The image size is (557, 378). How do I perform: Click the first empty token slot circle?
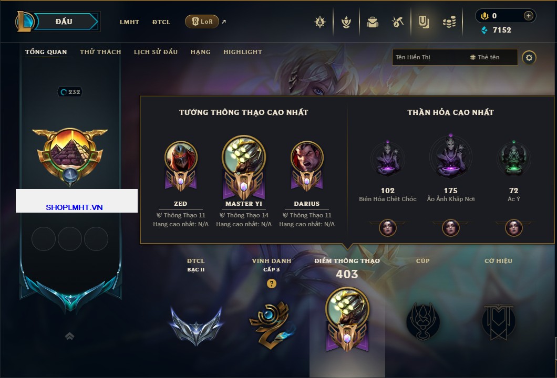pyautogui.click(x=43, y=239)
